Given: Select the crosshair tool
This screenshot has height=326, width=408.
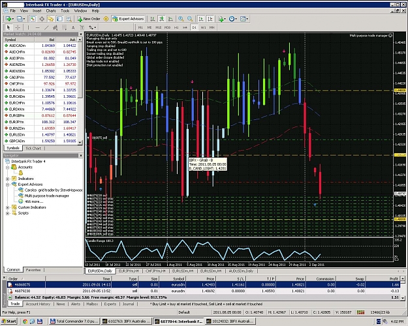Looking at the screenshot, I should 18,27.
